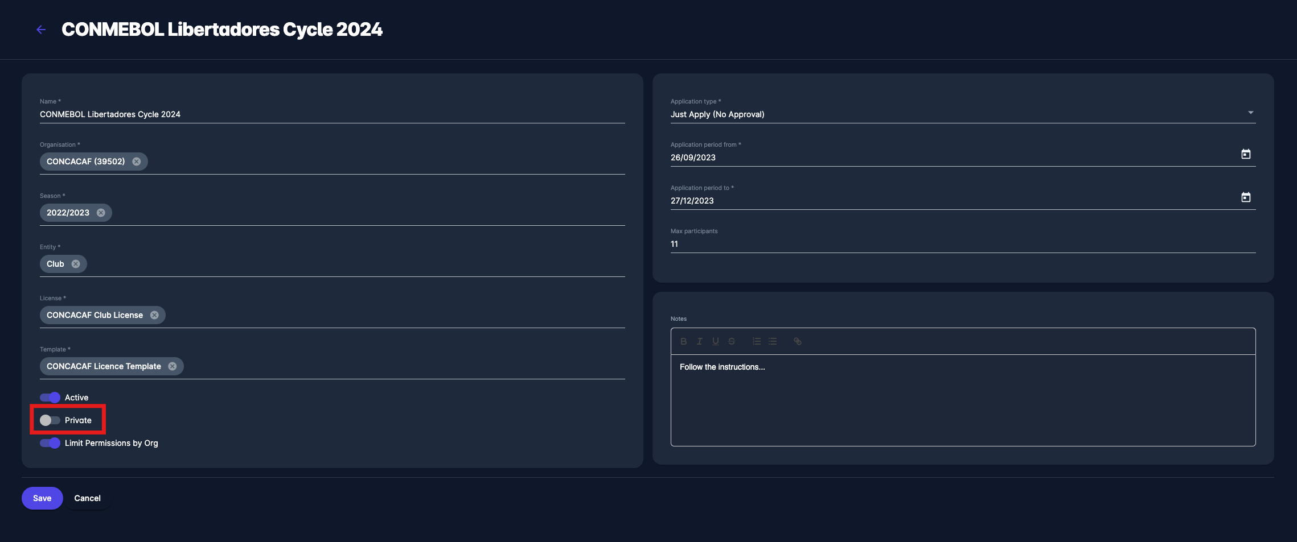Open calendar for Application period from
The image size is (1297, 542).
coord(1246,154)
